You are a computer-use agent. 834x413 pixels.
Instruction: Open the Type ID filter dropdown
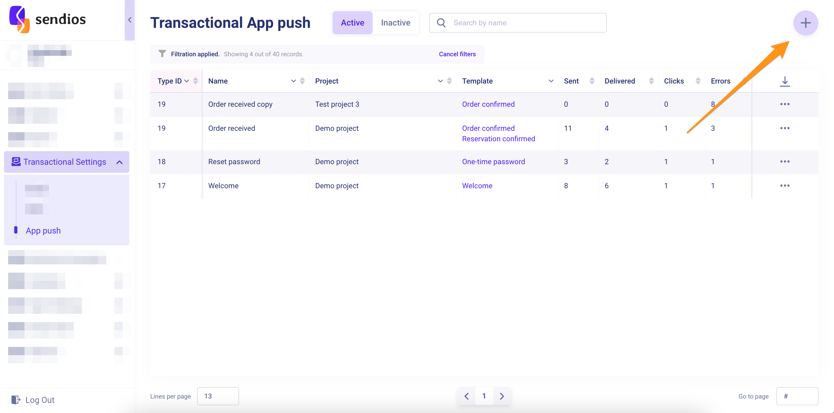pyautogui.click(x=187, y=81)
